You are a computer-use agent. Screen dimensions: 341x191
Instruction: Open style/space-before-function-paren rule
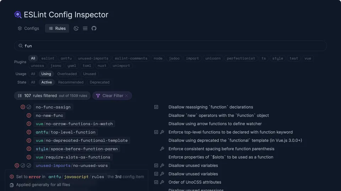pos(77,149)
